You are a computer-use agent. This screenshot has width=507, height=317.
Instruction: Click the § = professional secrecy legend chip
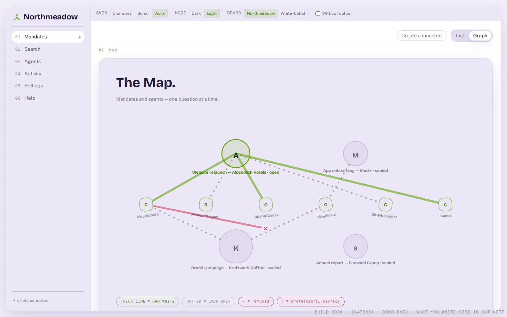click(311, 302)
